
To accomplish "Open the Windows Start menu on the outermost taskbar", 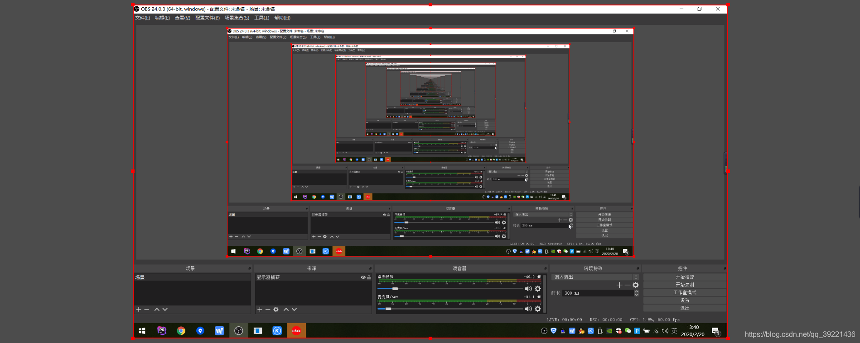I will point(142,331).
